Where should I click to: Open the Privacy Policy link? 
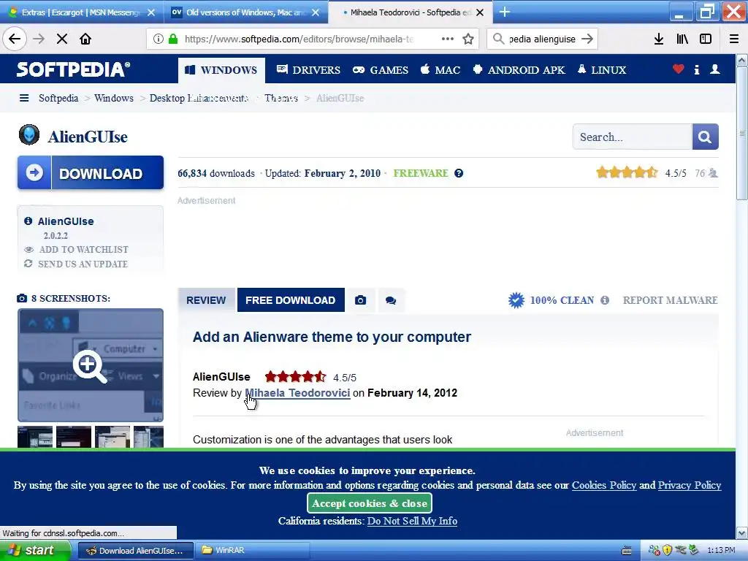pos(690,485)
